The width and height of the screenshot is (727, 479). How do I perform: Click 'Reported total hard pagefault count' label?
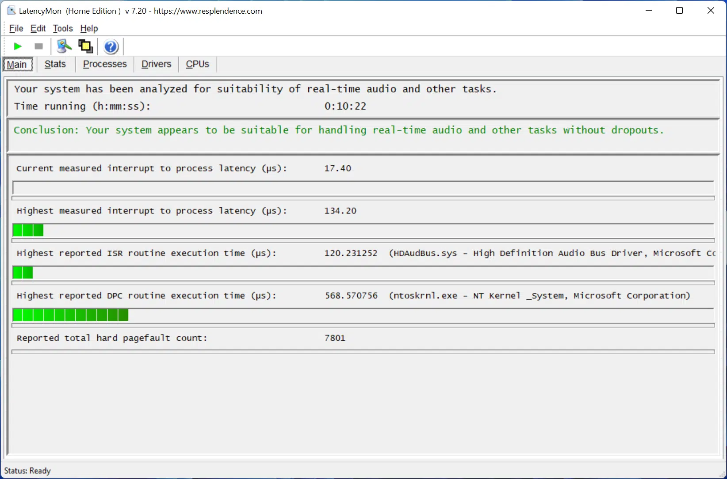(x=112, y=338)
